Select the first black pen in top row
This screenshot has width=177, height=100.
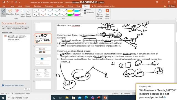[36, 11]
